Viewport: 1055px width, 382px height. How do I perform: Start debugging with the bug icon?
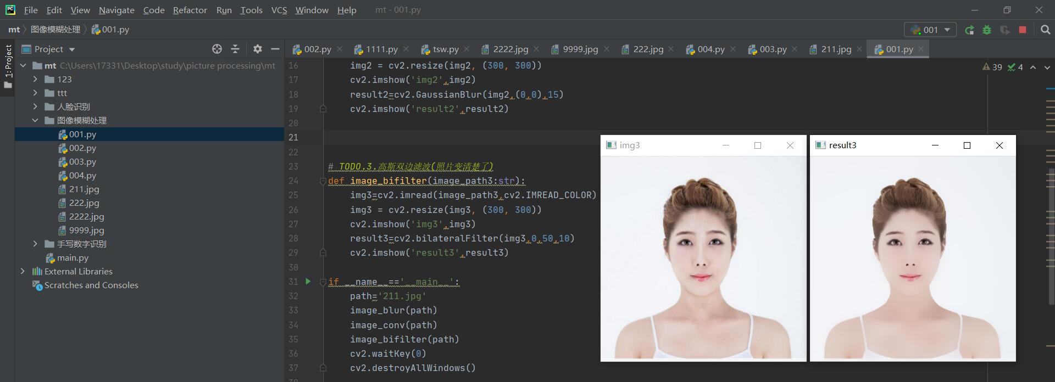pos(987,30)
